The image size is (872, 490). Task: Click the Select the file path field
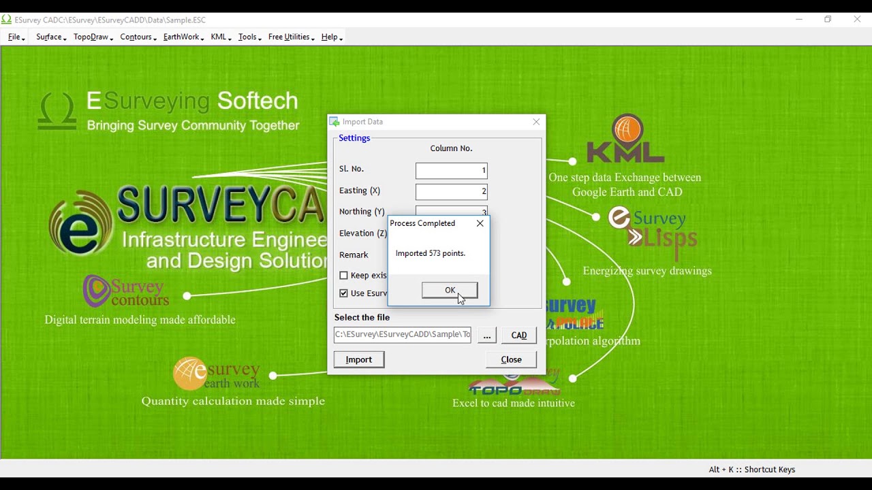tap(403, 334)
